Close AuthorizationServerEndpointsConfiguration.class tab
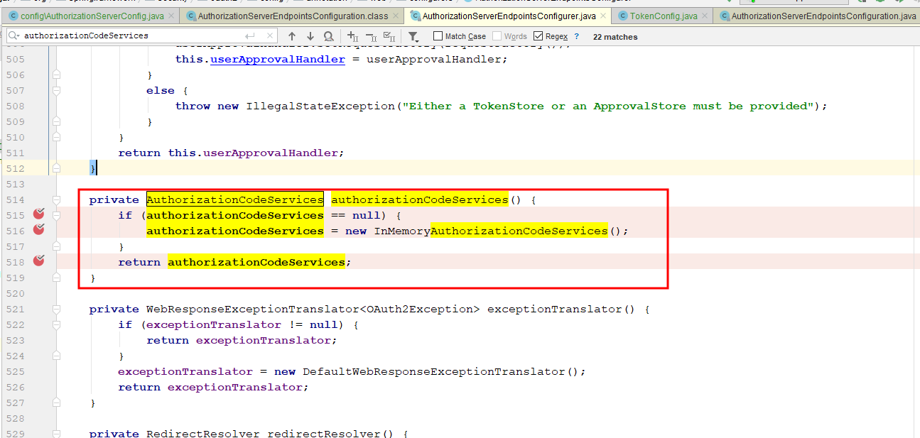 point(394,16)
